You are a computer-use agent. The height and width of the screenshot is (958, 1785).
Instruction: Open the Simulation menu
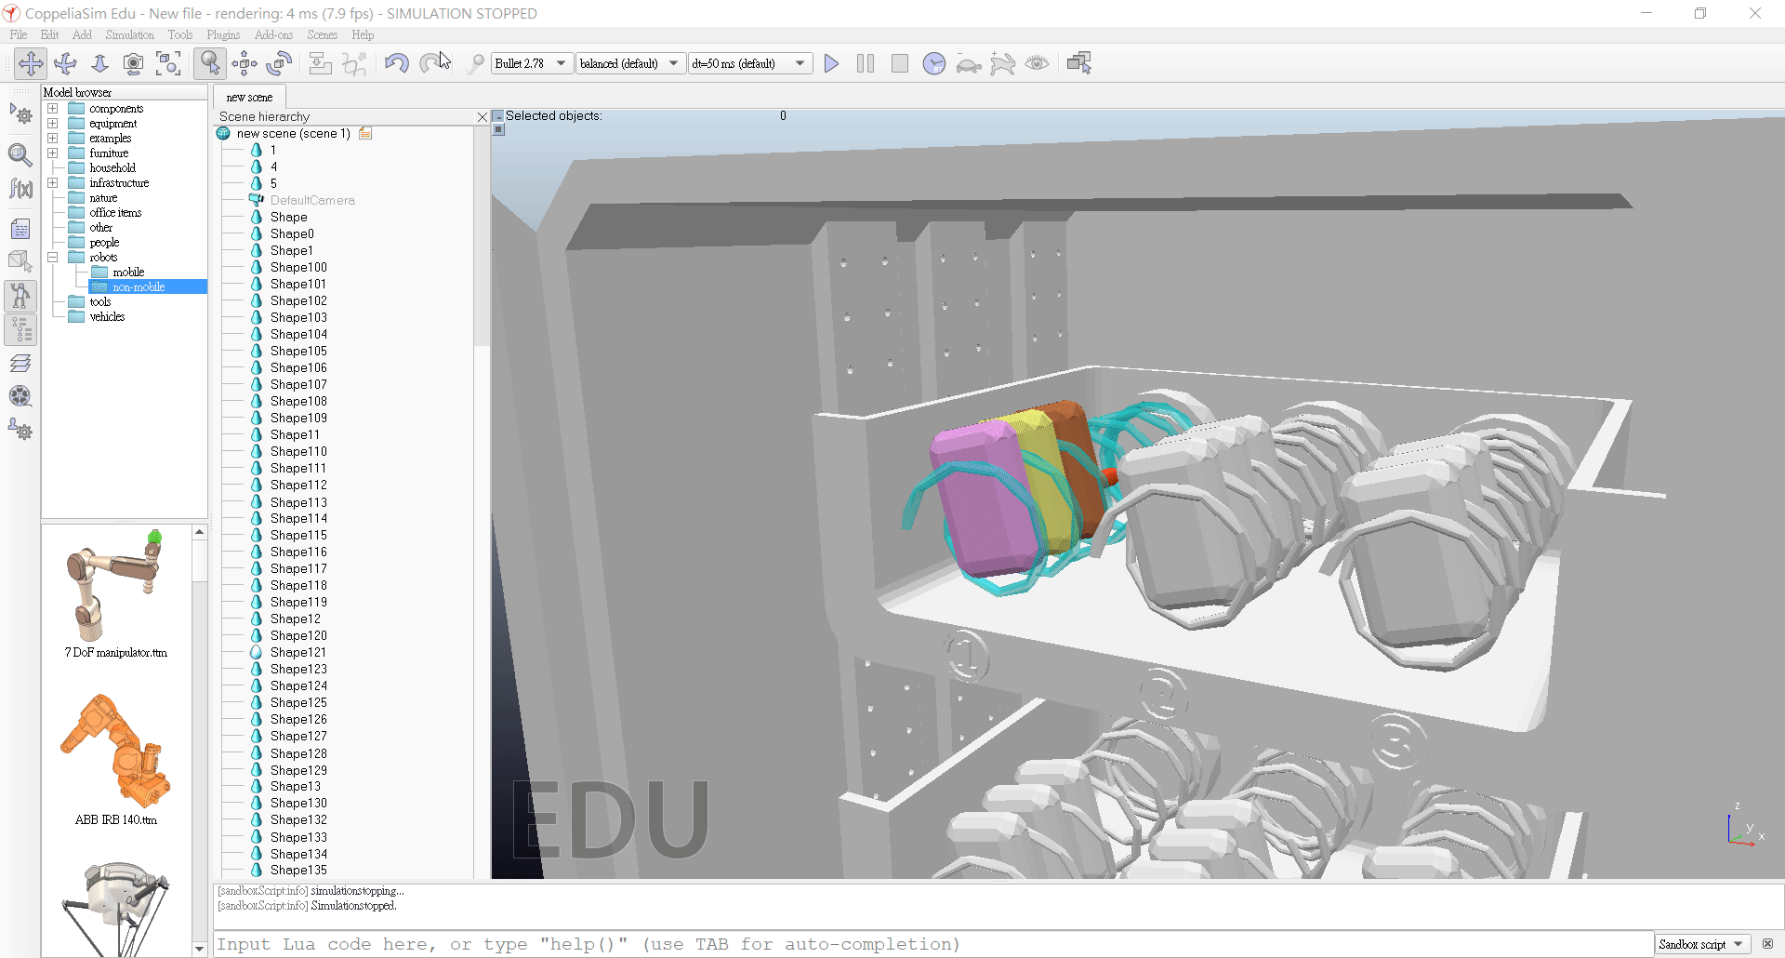[x=129, y=35]
